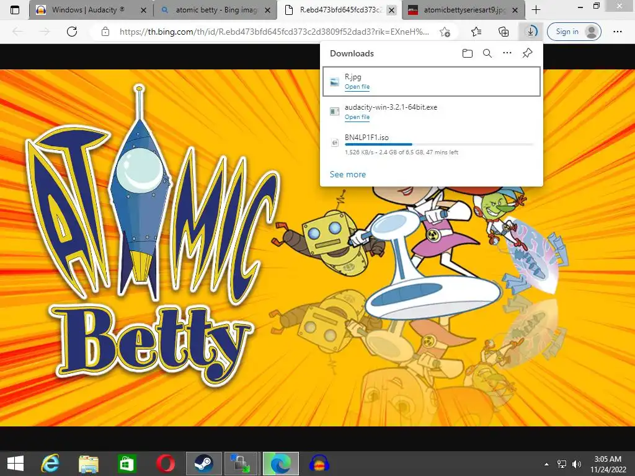
Task: Launch Opera browser from taskbar
Action: pos(165,464)
